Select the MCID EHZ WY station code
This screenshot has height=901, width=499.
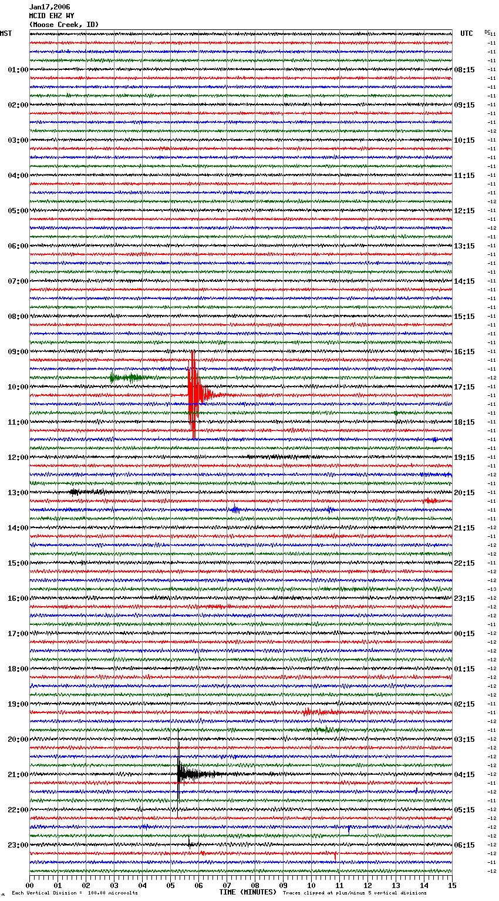(52, 16)
